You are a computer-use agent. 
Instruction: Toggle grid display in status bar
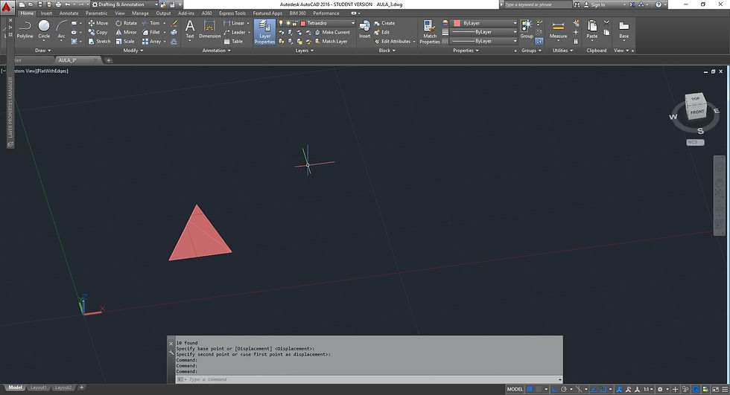tap(531, 389)
